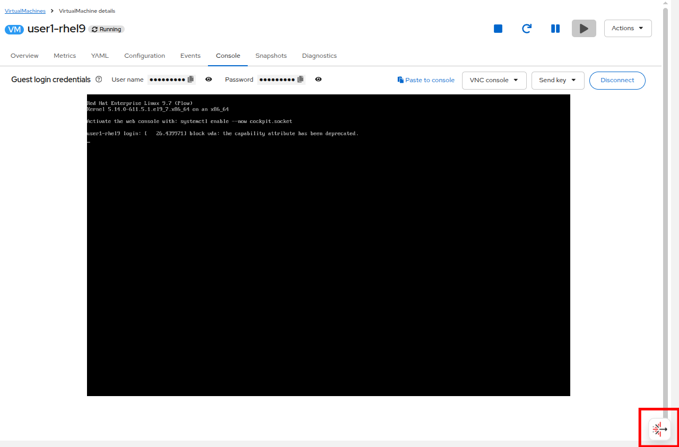Open the Metrics tab

click(x=65, y=56)
